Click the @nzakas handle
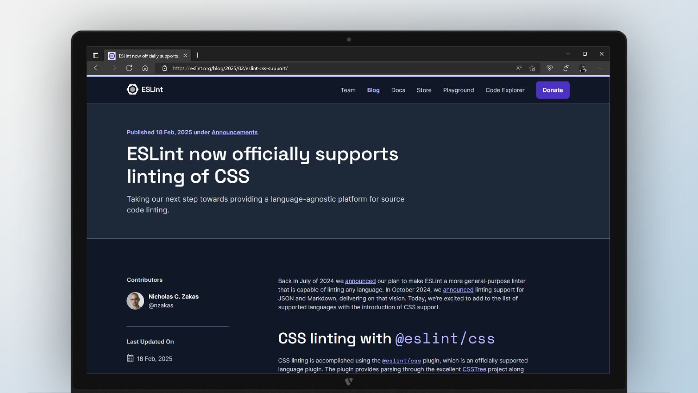Image resolution: width=698 pixels, height=393 pixels. [x=161, y=305]
